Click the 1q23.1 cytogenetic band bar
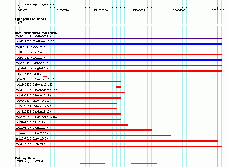 [x=118, y=25]
